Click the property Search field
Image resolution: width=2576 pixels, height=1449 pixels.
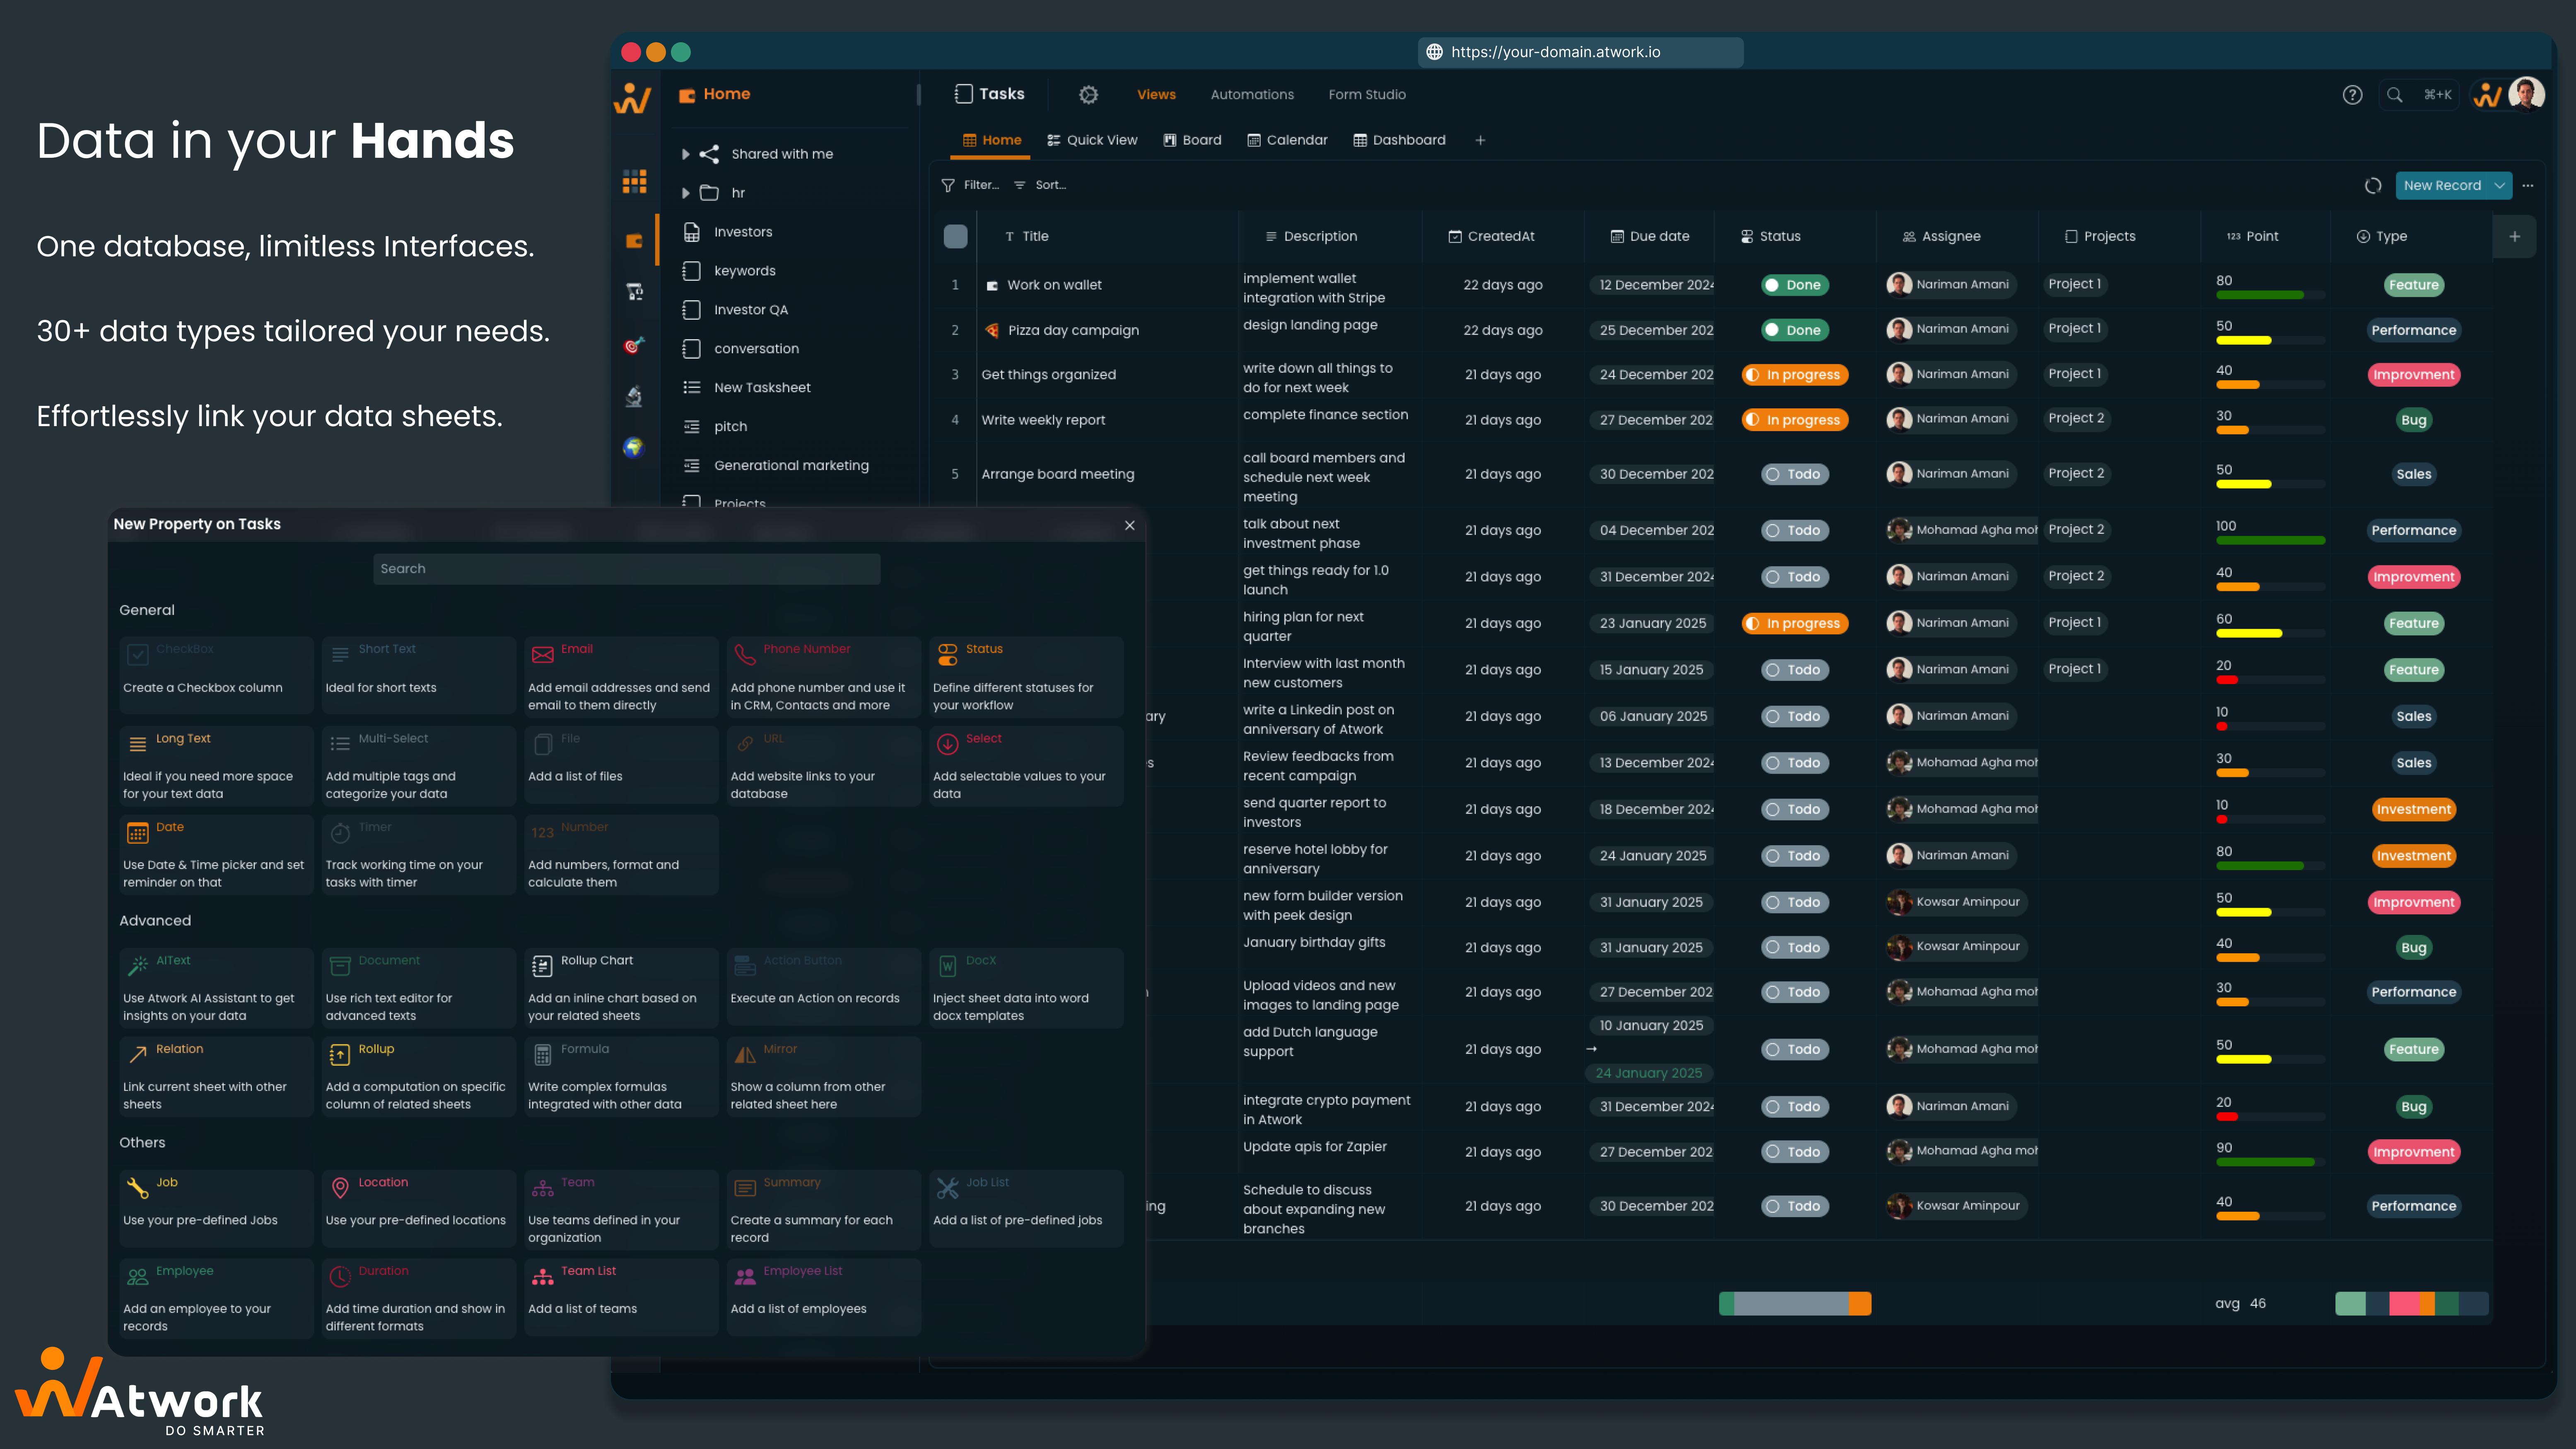coord(626,568)
